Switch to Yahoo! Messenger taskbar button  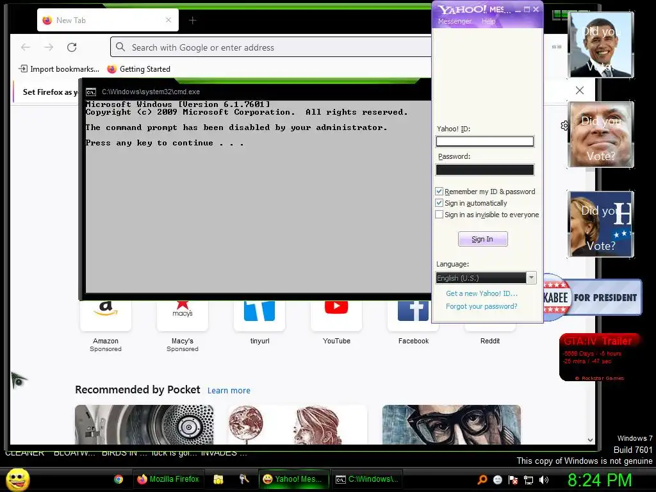293,479
